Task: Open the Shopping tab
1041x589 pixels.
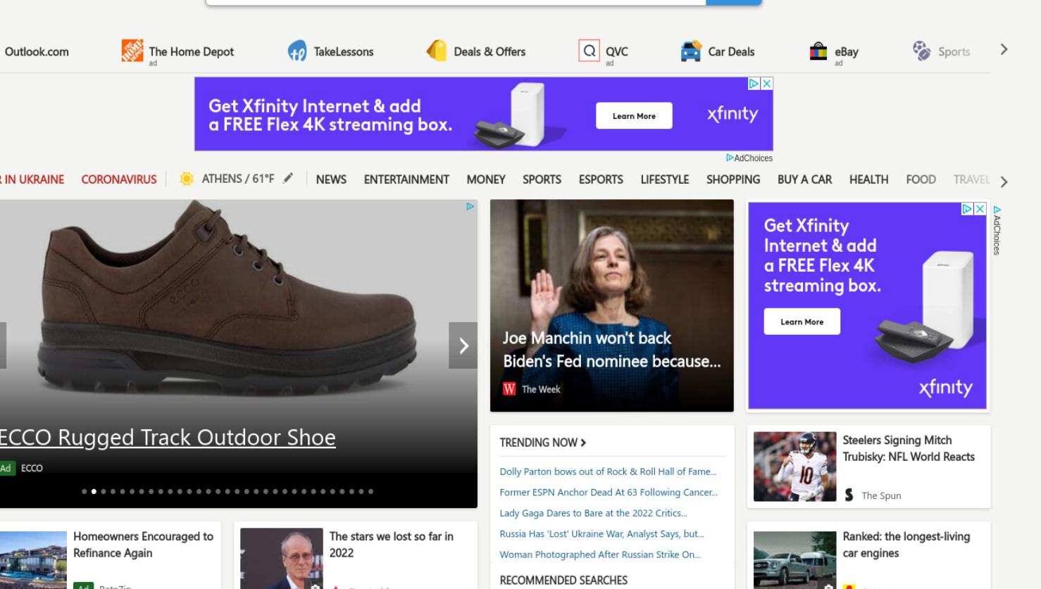Action: tap(733, 179)
